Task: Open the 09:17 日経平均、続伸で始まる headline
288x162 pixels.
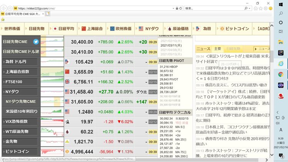Action: [233, 118]
